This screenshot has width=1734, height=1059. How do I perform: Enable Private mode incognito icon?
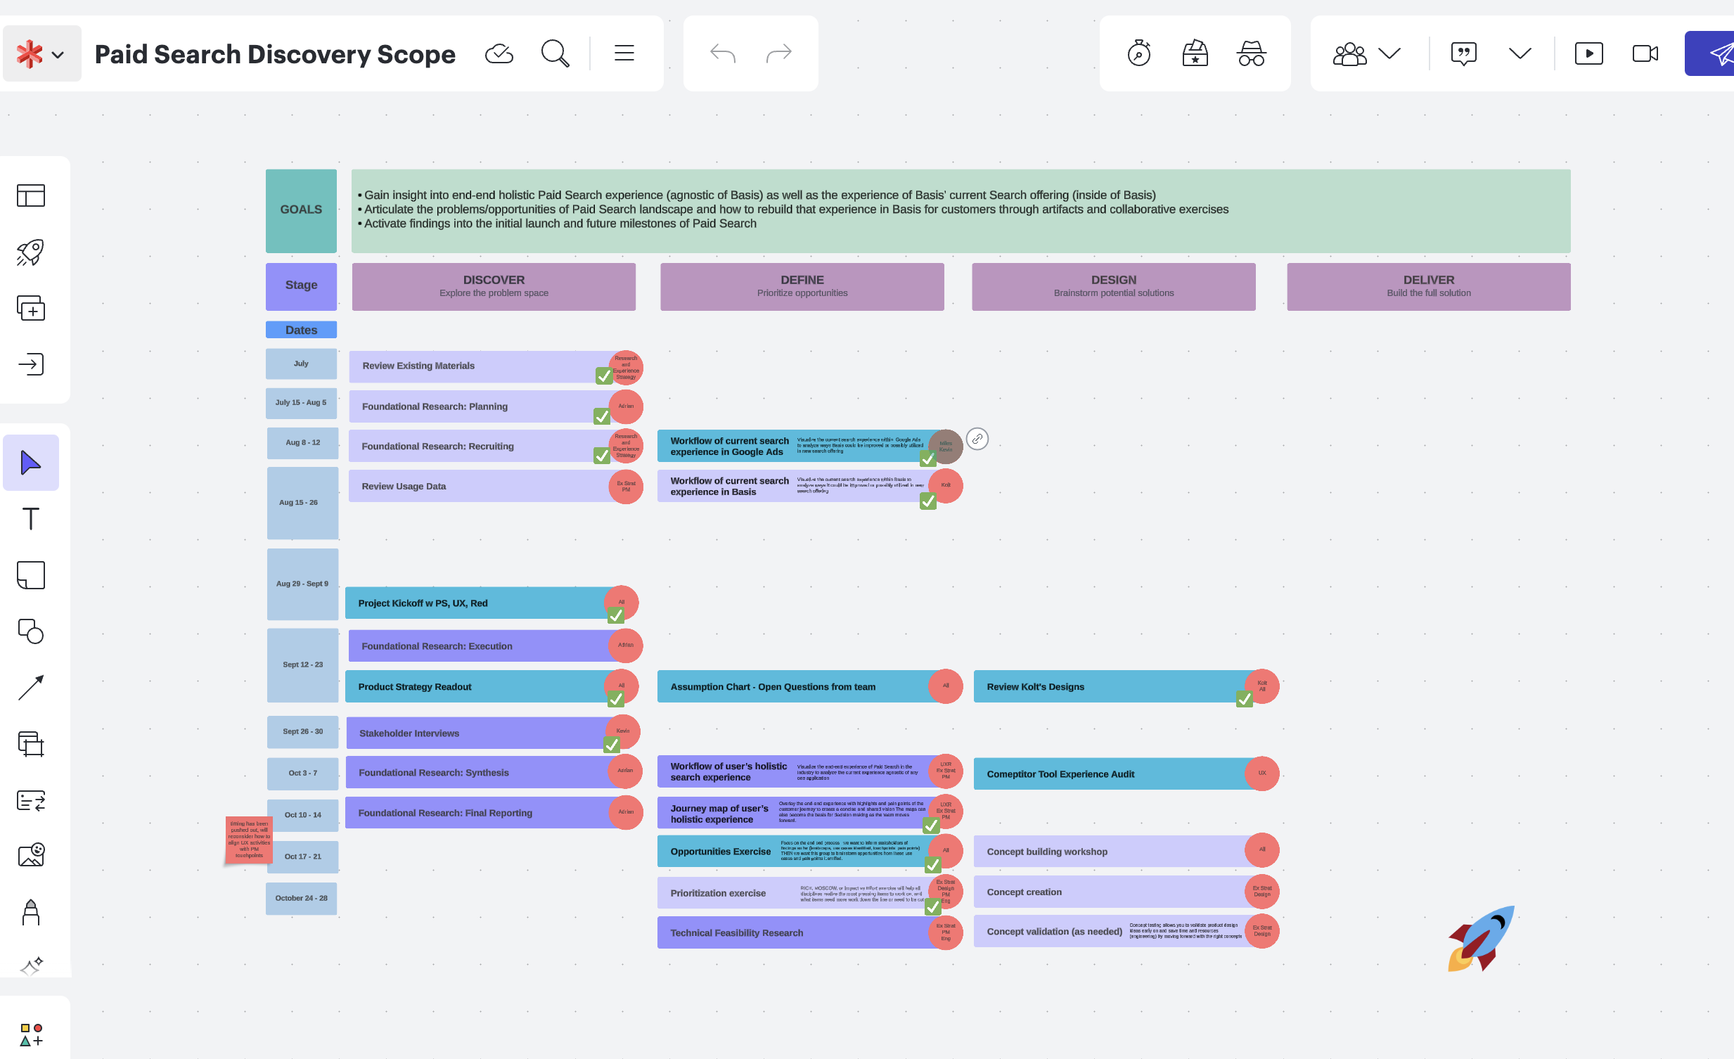pyautogui.click(x=1251, y=53)
